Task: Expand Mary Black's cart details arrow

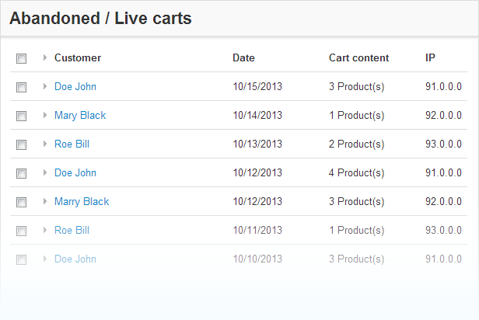Action: coord(45,116)
